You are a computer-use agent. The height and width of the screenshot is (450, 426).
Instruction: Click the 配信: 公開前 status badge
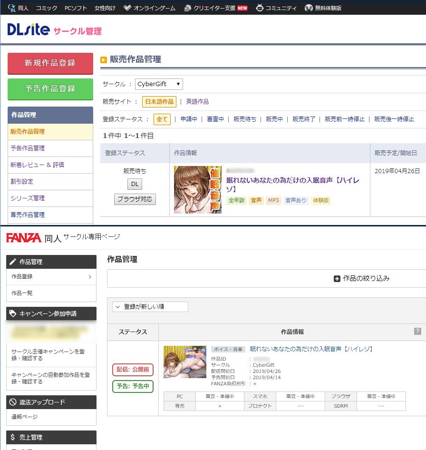tap(133, 370)
